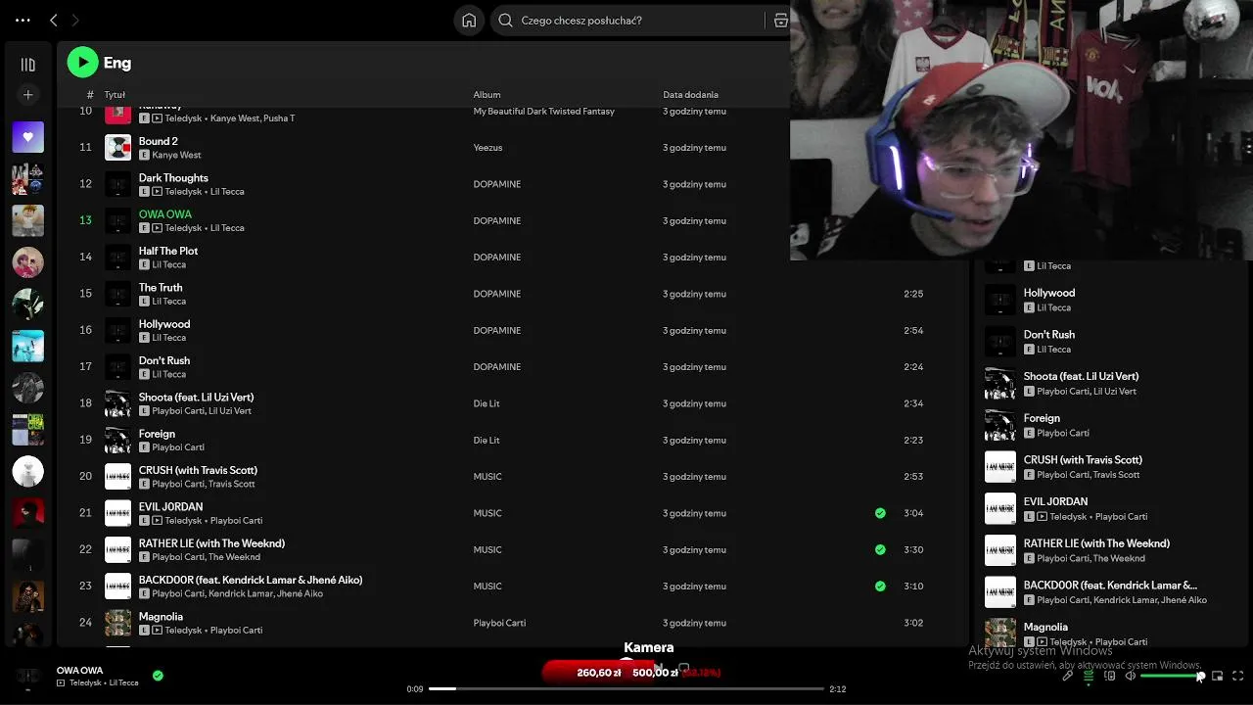1253x705 pixels.
Task: Open My Beautiful Dark Twisted Fantasy album link
Action: [543, 112]
